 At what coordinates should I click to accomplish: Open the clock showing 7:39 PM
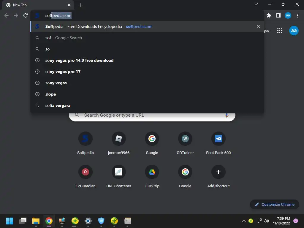pos(281,221)
